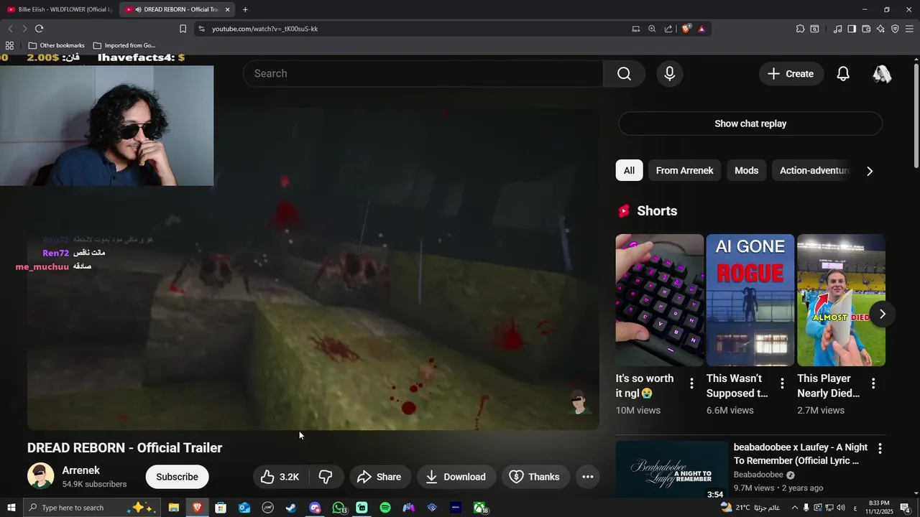Click the Brave Rewards triangle icon
The height and width of the screenshot is (517, 920).
coord(701,29)
